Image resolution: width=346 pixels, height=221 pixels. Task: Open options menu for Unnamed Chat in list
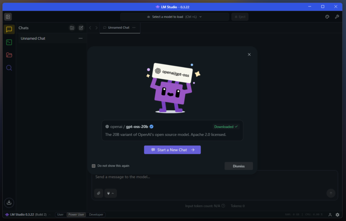coord(80,38)
